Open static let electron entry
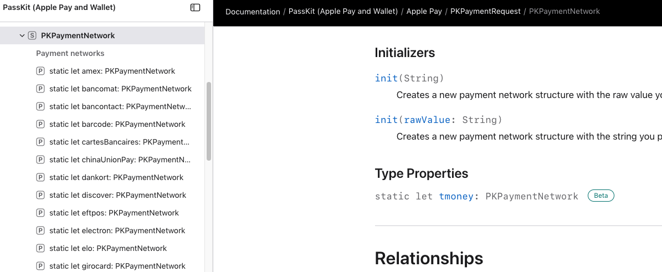This screenshot has height=272, width=662. point(117,230)
